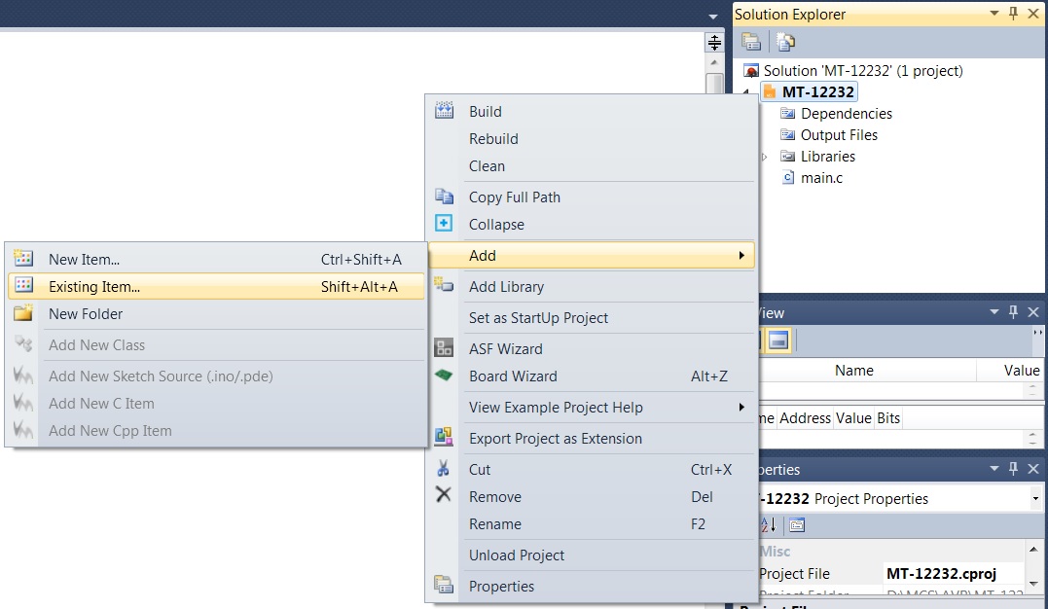Click the Board Wizard chip icon

coord(444,376)
